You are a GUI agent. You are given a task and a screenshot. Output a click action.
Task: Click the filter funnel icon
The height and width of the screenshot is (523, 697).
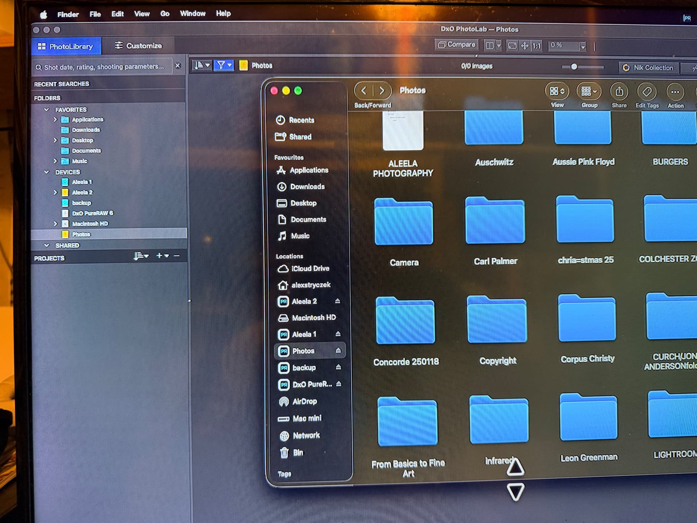tap(221, 65)
